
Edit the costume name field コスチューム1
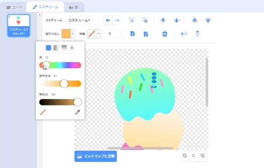click(x=82, y=20)
